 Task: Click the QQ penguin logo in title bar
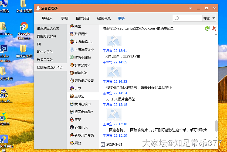(x=38, y=8)
